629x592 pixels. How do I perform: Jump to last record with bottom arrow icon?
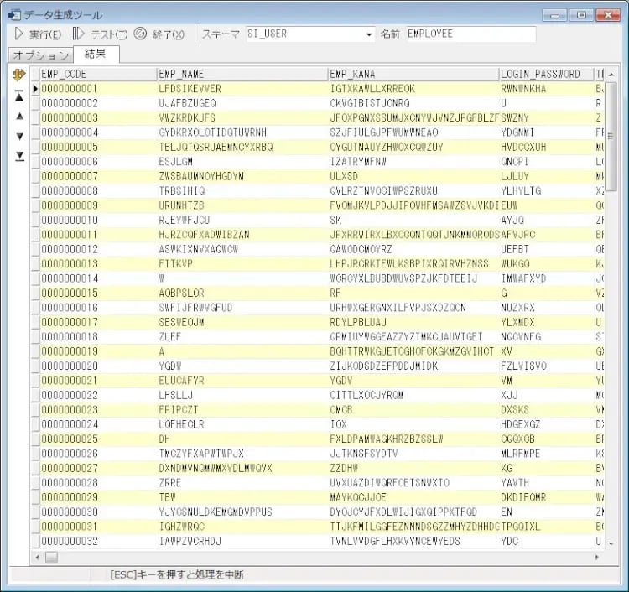pyautogui.click(x=19, y=156)
